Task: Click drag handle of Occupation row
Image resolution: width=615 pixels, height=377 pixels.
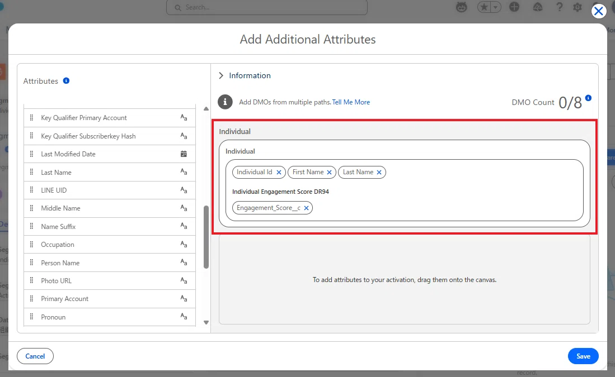Action: 32,244
